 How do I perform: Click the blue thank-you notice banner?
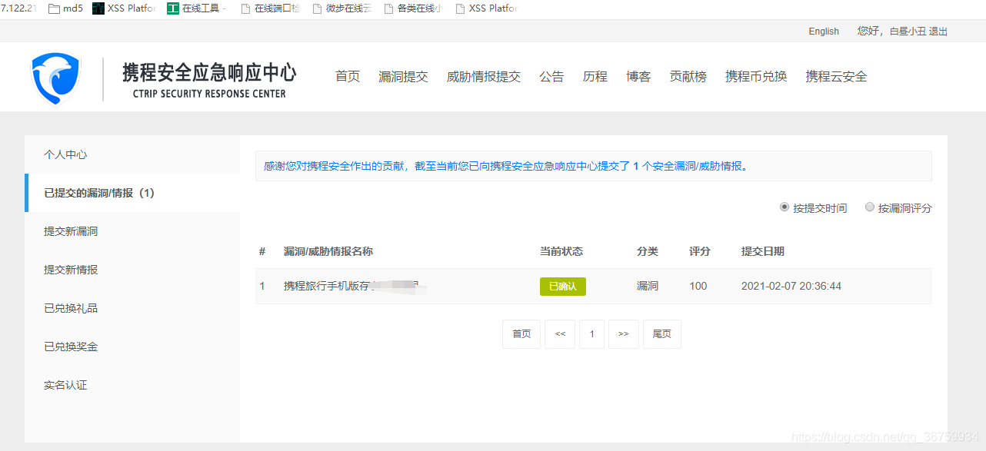point(594,166)
